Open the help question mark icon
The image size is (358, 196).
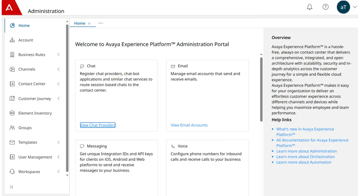tap(325, 7)
